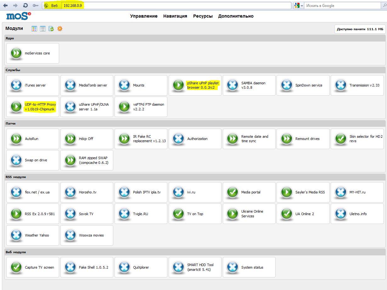Open the Дополнительно menu
Viewport: 387px width, 290px height.
tap(236, 16)
